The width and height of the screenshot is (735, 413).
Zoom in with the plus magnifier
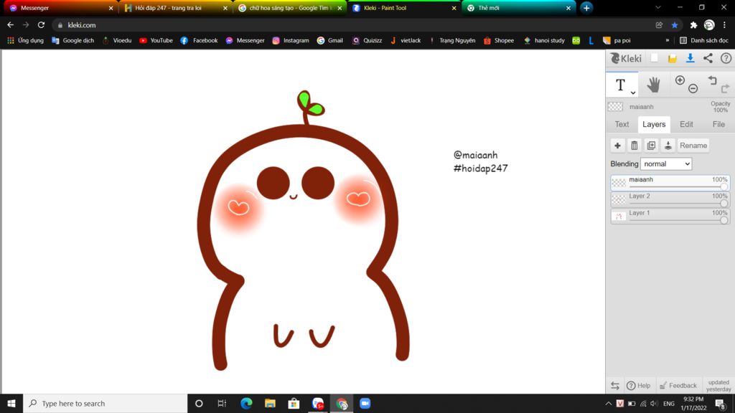point(680,80)
